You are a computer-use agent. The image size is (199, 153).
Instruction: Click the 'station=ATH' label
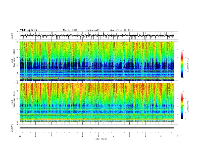tap(93, 30)
